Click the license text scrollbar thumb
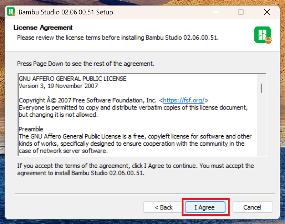Viewport: 285px width, 224px height. click(261, 88)
